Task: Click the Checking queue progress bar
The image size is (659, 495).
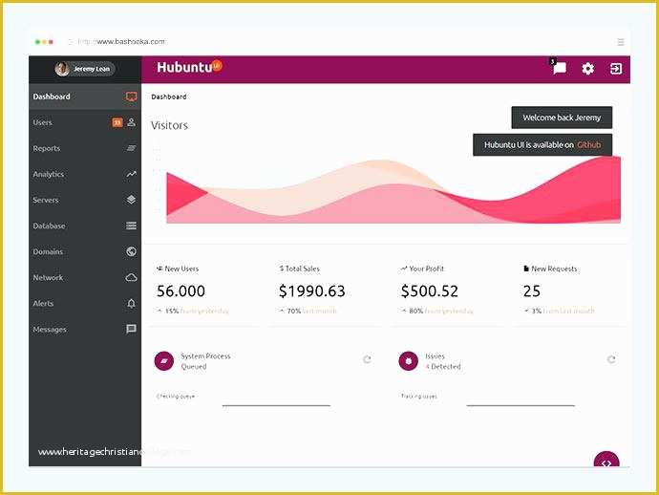Action: 276,405
